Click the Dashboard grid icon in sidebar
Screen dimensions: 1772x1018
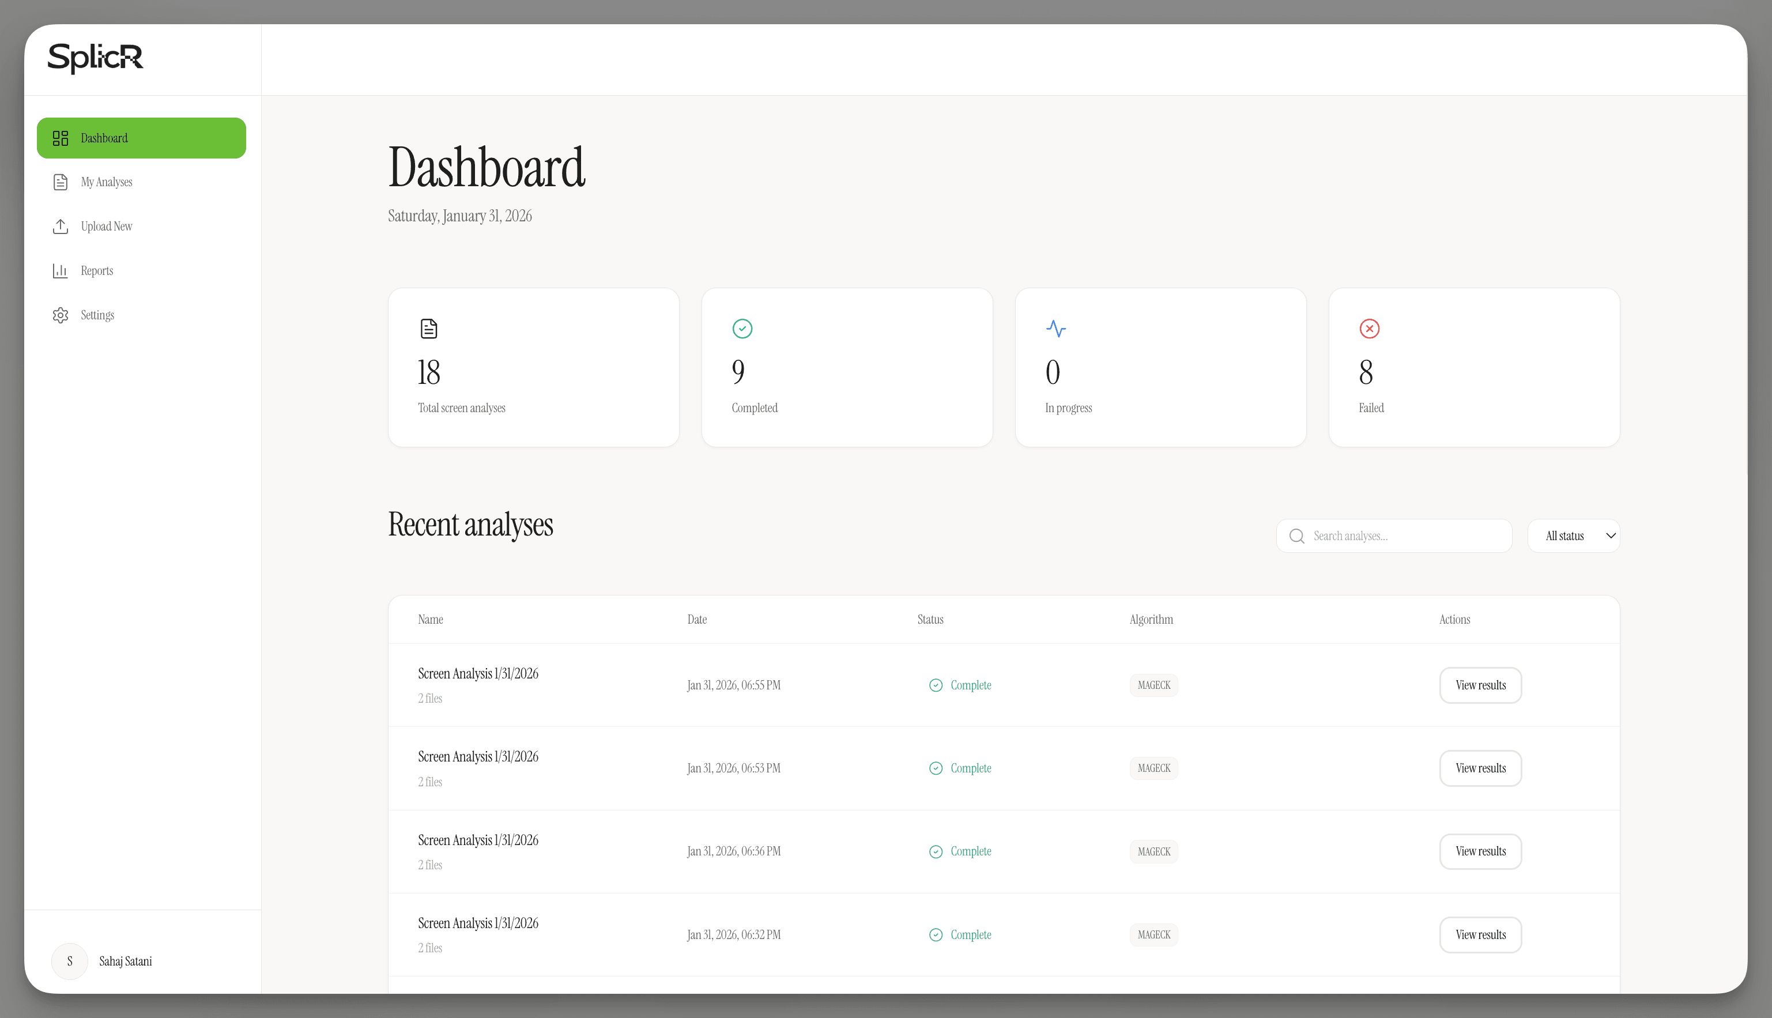click(x=61, y=138)
